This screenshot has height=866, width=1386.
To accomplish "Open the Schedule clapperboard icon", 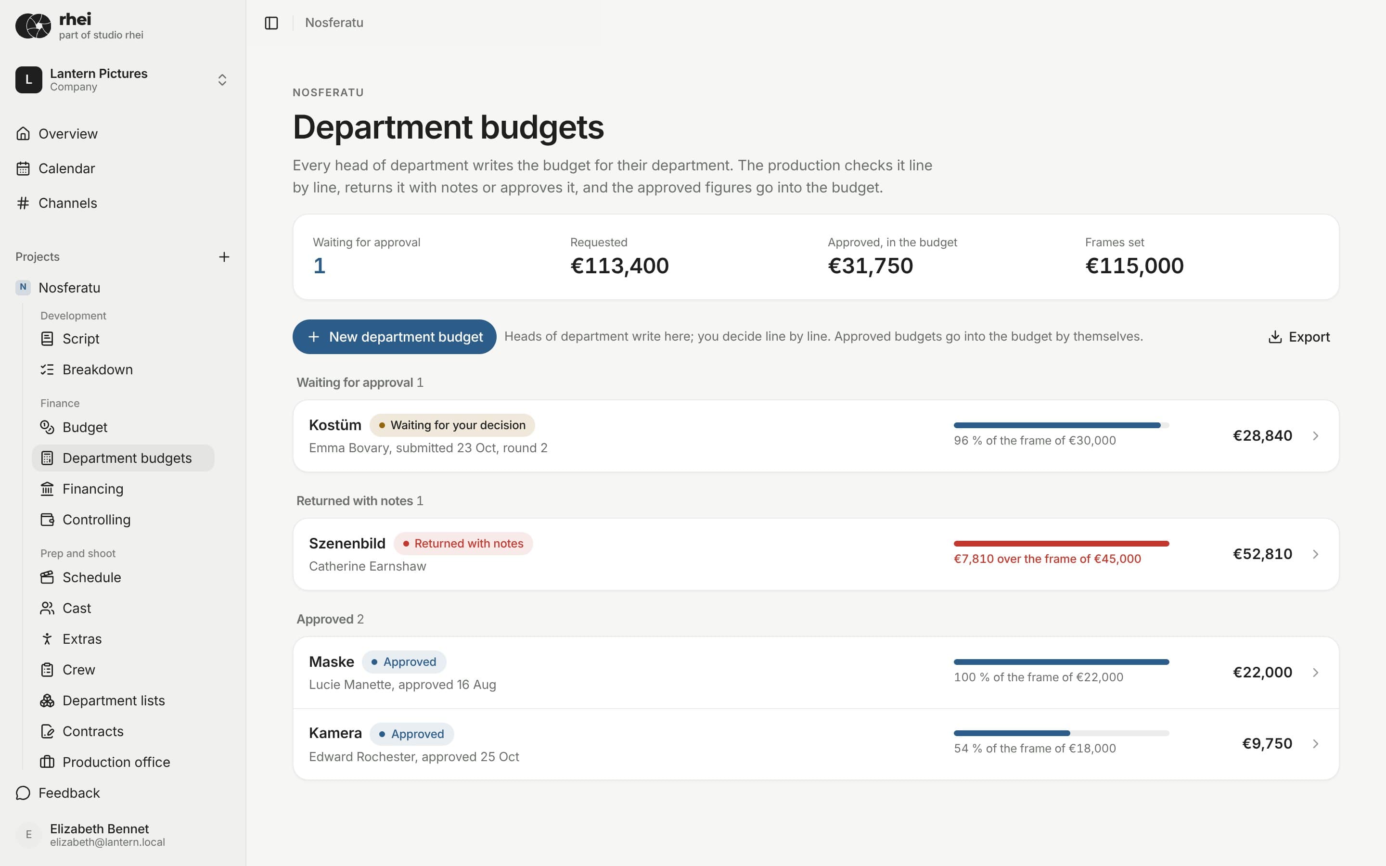I will [47, 577].
